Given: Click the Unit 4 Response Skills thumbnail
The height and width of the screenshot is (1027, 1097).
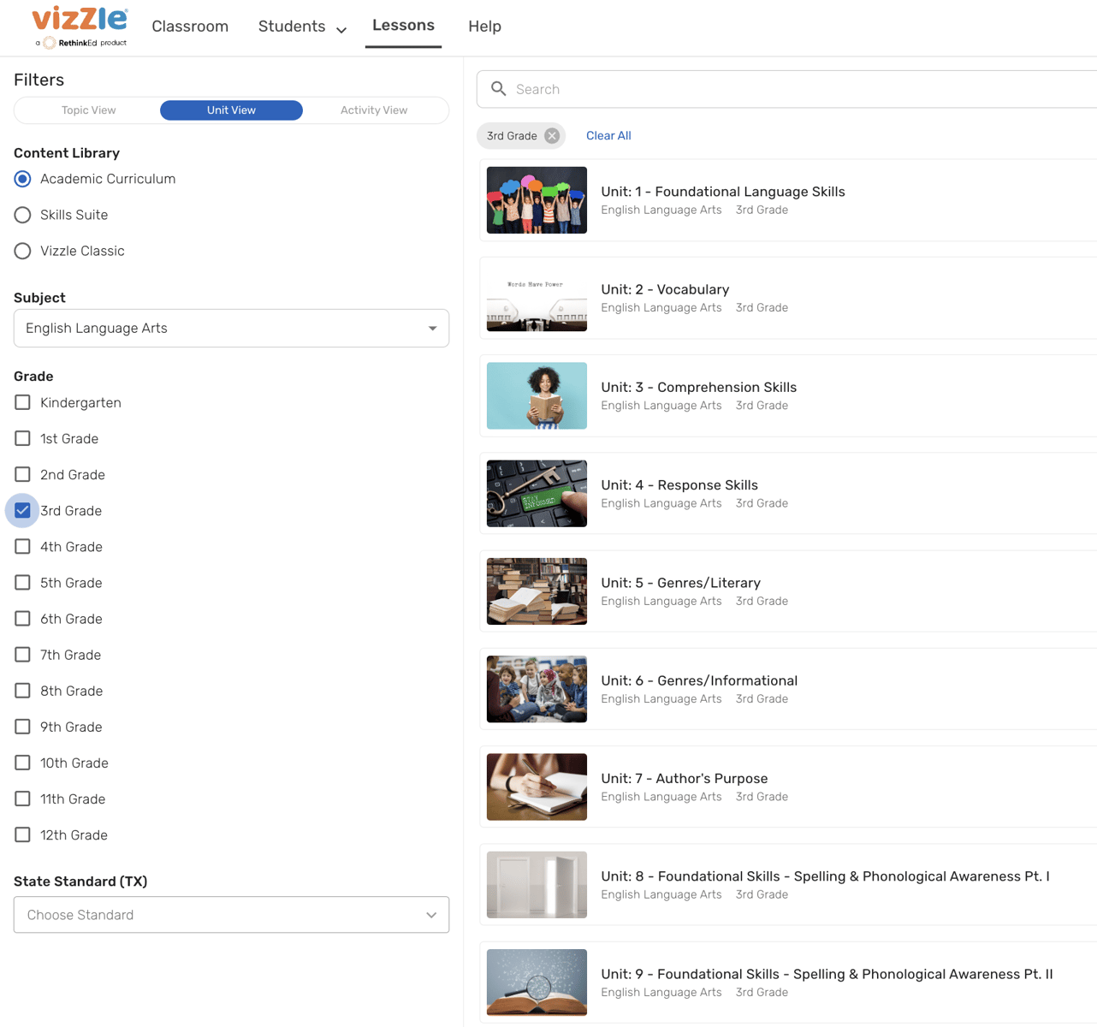Looking at the screenshot, I should click(537, 494).
